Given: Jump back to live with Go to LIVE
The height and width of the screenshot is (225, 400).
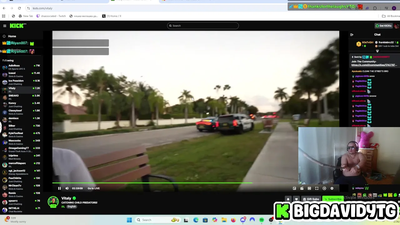Looking at the screenshot, I should (94, 188).
